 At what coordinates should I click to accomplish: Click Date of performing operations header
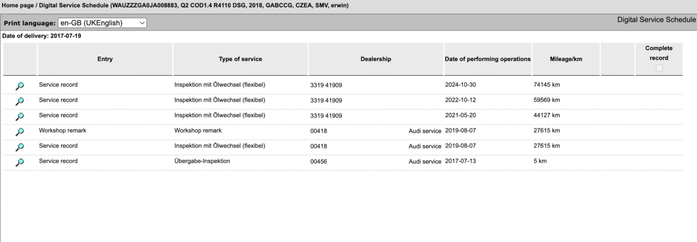488,59
